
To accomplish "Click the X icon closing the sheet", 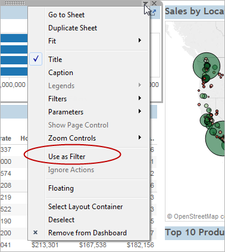I will click(154, 3).
